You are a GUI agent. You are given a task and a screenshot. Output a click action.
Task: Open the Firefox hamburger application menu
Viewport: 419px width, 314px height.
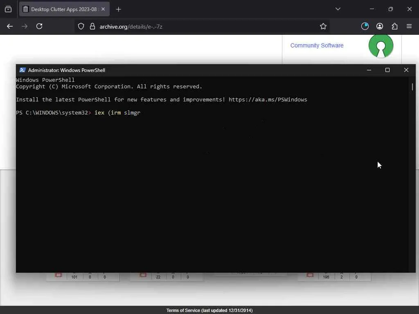pyautogui.click(x=409, y=26)
